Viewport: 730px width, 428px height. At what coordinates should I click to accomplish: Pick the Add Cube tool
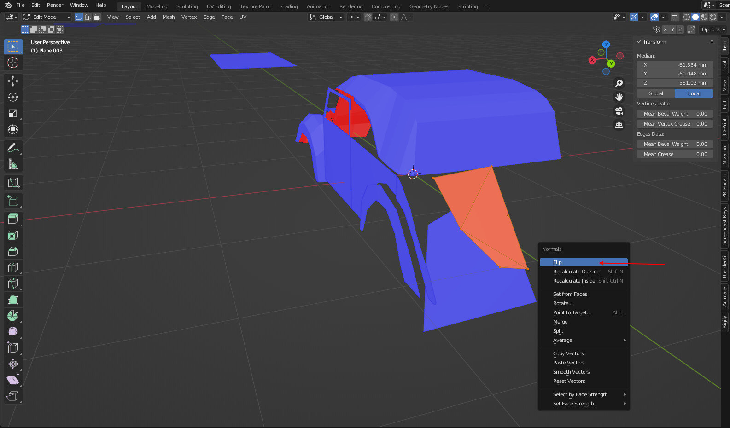pos(13,201)
